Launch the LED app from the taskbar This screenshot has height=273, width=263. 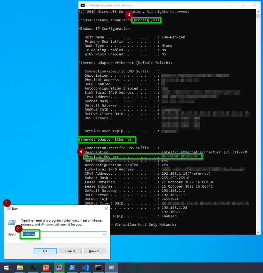click(x=46, y=267)
